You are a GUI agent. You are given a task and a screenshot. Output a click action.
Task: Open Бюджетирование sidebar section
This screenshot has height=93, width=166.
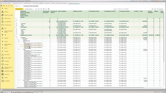click(x=7, y=58)
